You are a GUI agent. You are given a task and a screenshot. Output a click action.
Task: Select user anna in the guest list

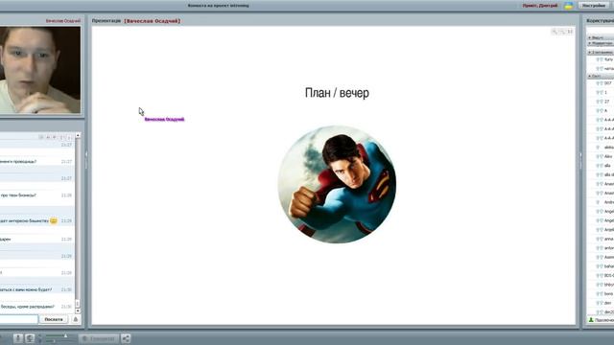(x=609, y=239)
